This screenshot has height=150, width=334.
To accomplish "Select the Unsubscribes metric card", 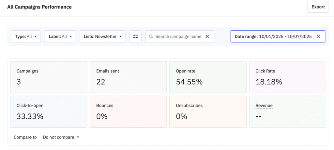I will (x=208, y=112).
